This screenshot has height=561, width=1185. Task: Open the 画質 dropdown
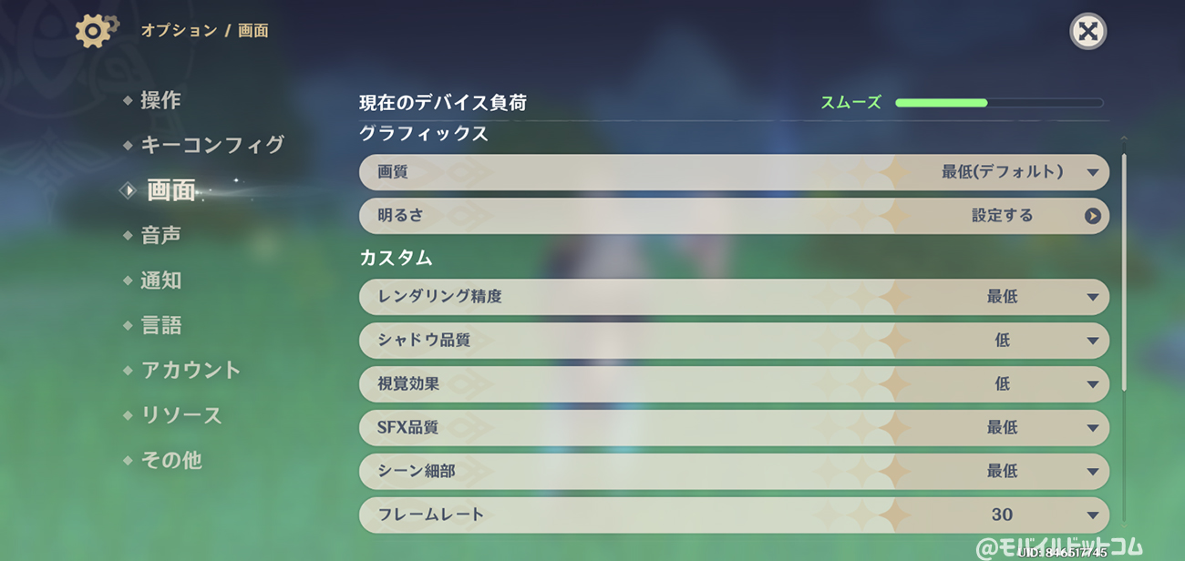[734, 172]
